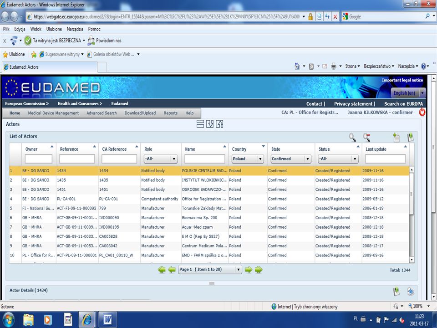Open Windows Explorer folder from taskbar

coord(28,320)
